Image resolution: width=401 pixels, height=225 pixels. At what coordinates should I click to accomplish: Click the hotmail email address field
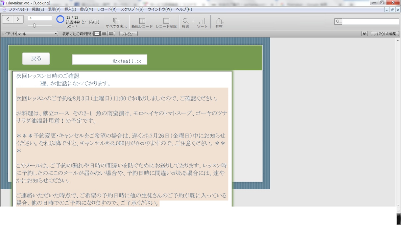(x=109, y=60)
